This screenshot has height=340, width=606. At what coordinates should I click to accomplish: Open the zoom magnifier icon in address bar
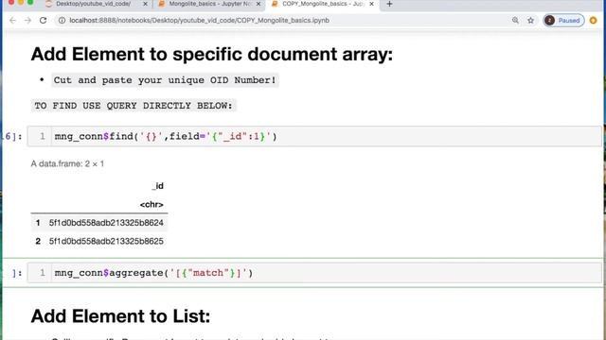pyautogui.click(x=515, y=21)
